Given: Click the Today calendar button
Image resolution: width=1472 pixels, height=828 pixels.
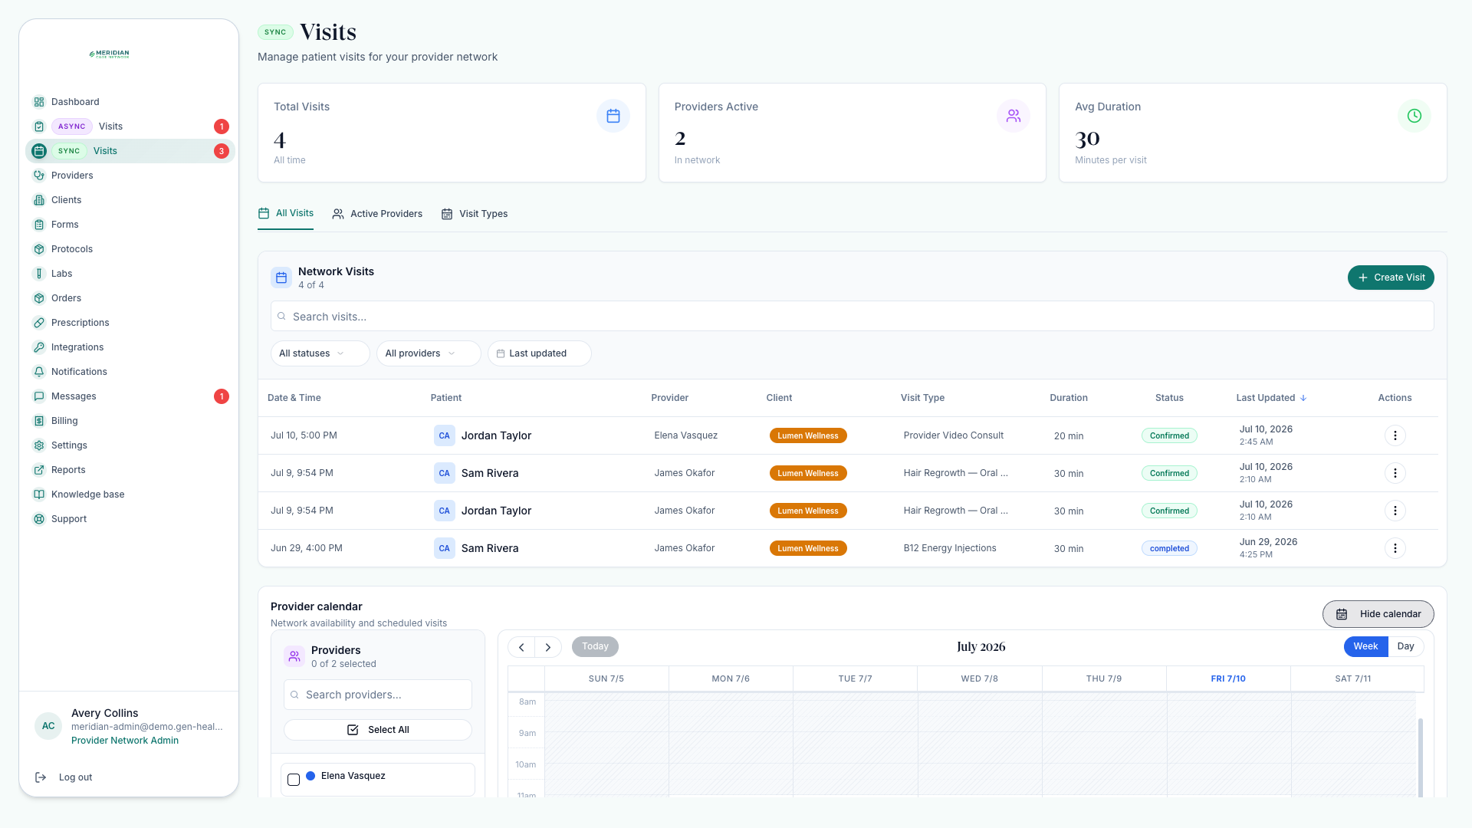Looking at the screenshot, I should (x=595, y=646).
